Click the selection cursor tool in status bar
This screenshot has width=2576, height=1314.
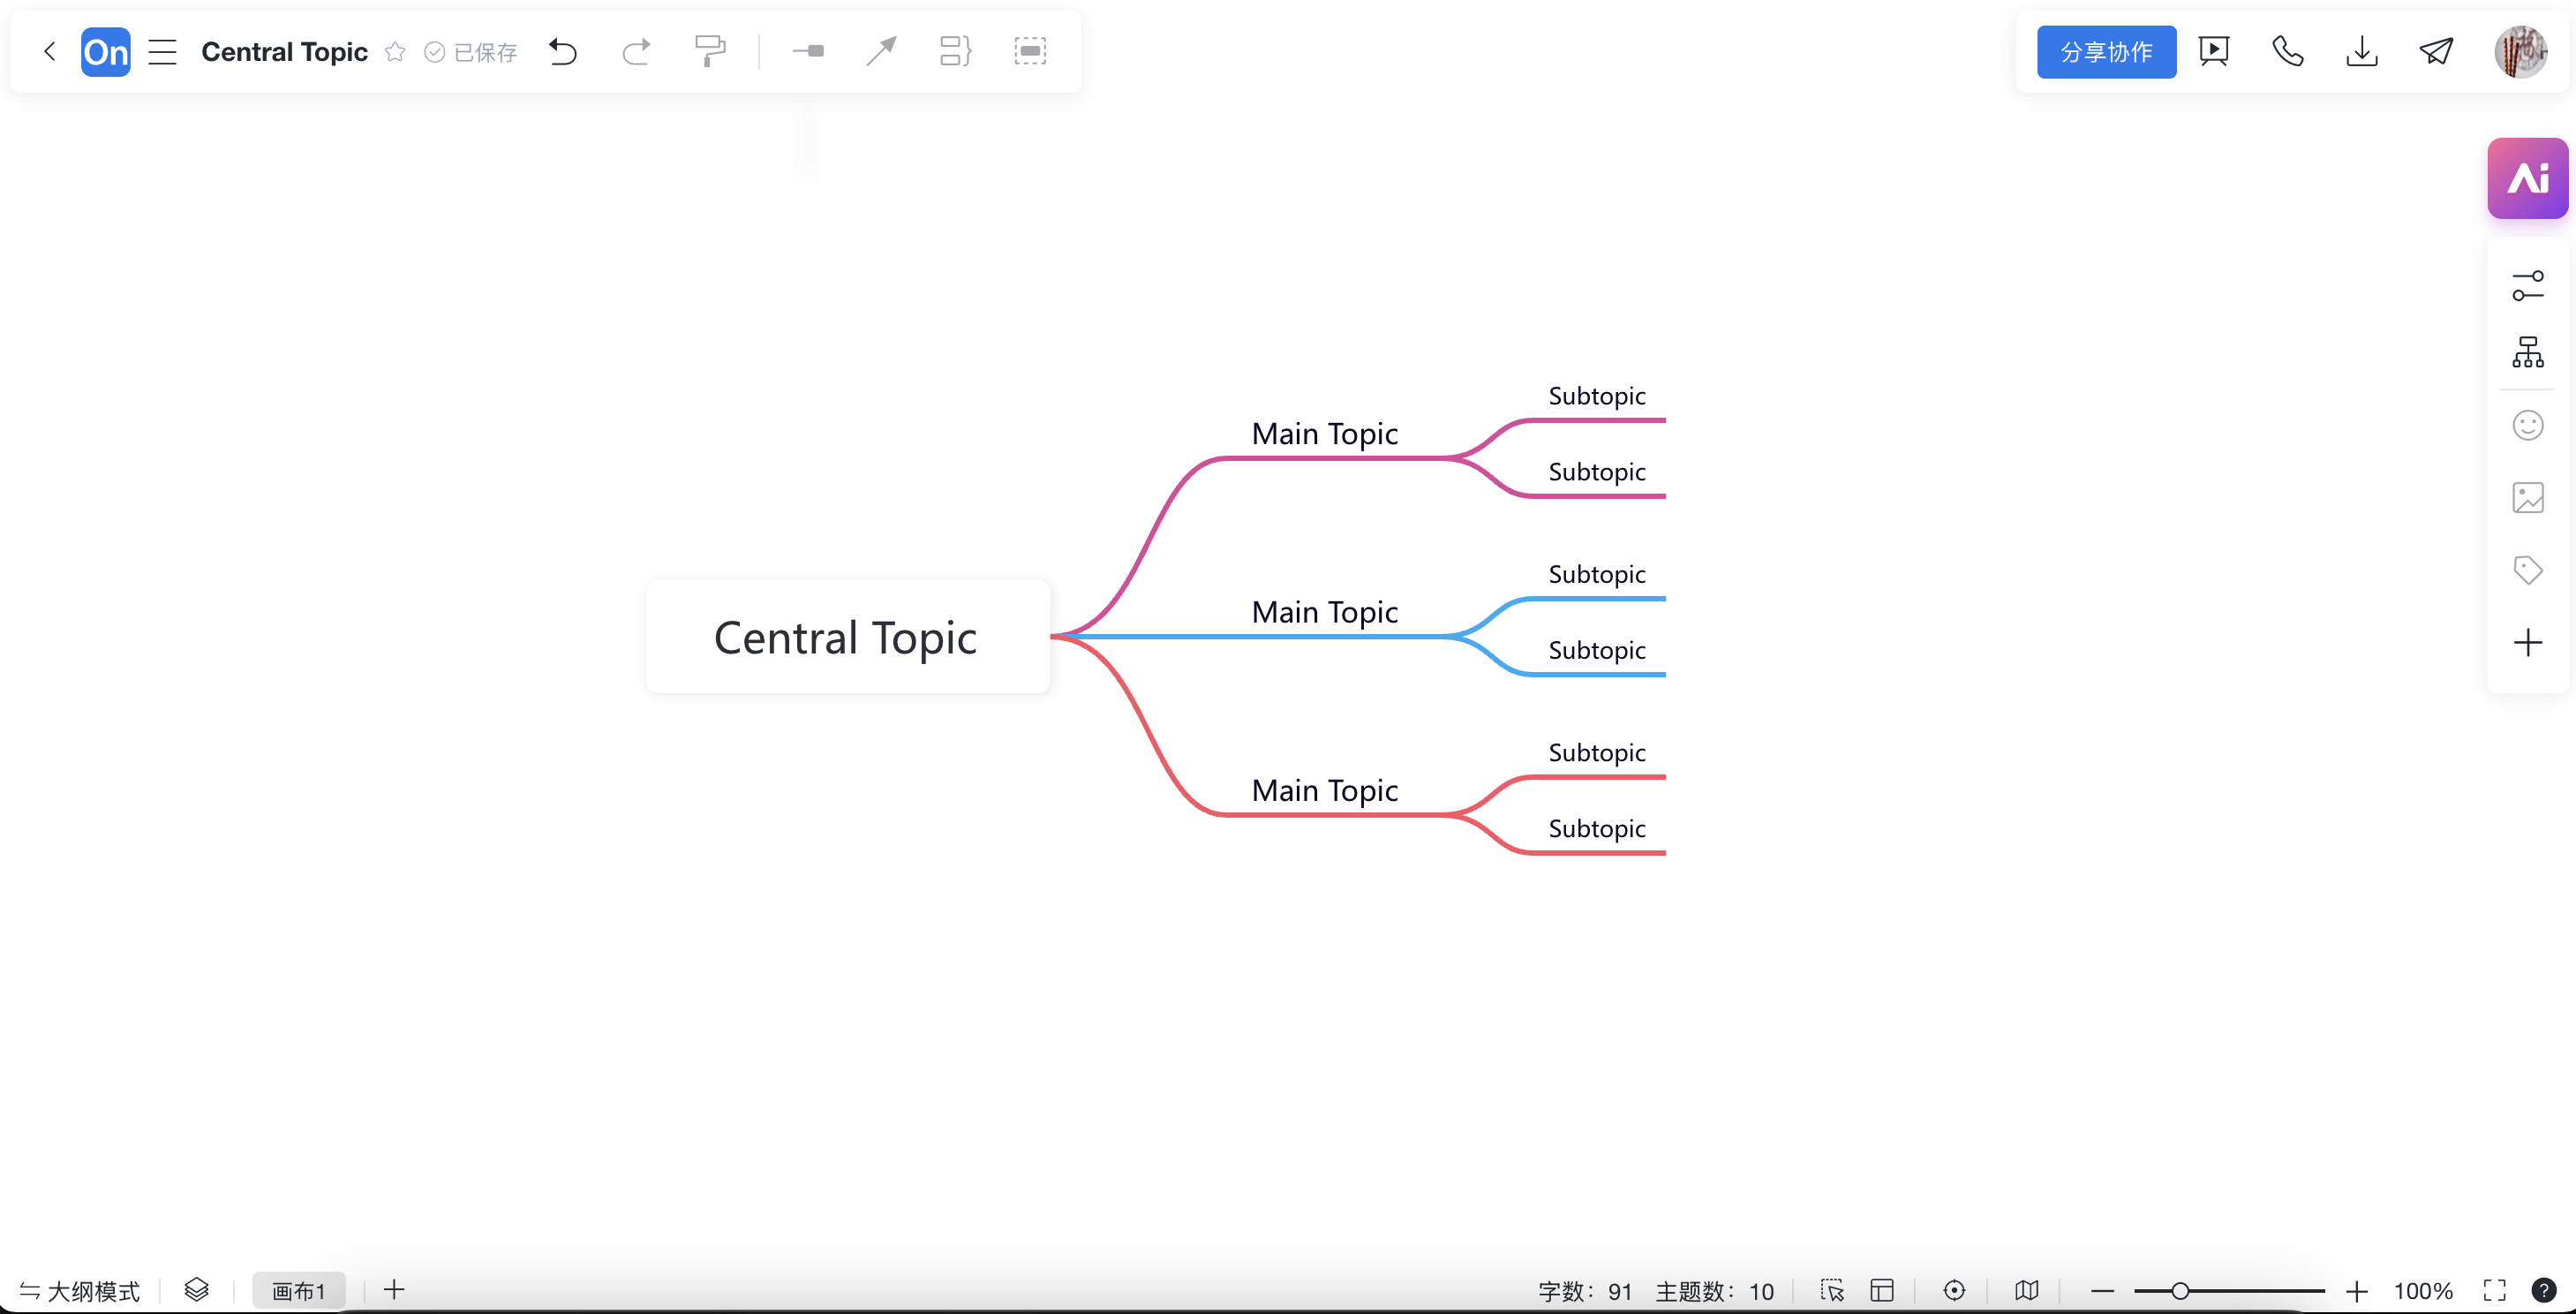click(1832, 1291)
